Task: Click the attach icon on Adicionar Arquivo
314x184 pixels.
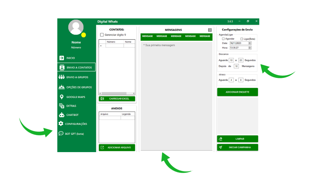Action: 102,148
